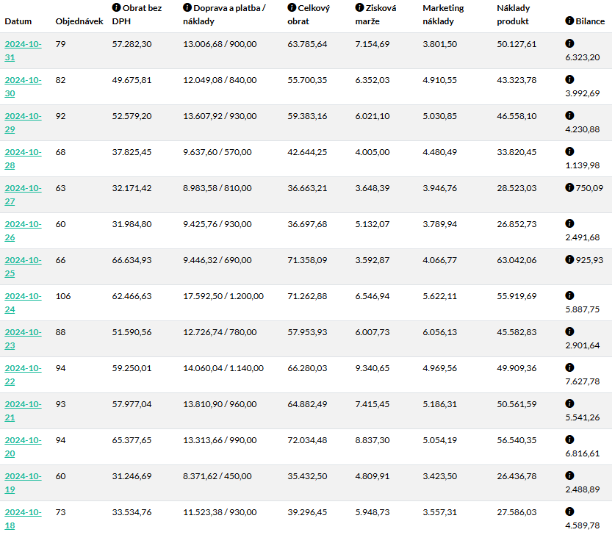Click info icon beside Bilance header

click(569, 21)
